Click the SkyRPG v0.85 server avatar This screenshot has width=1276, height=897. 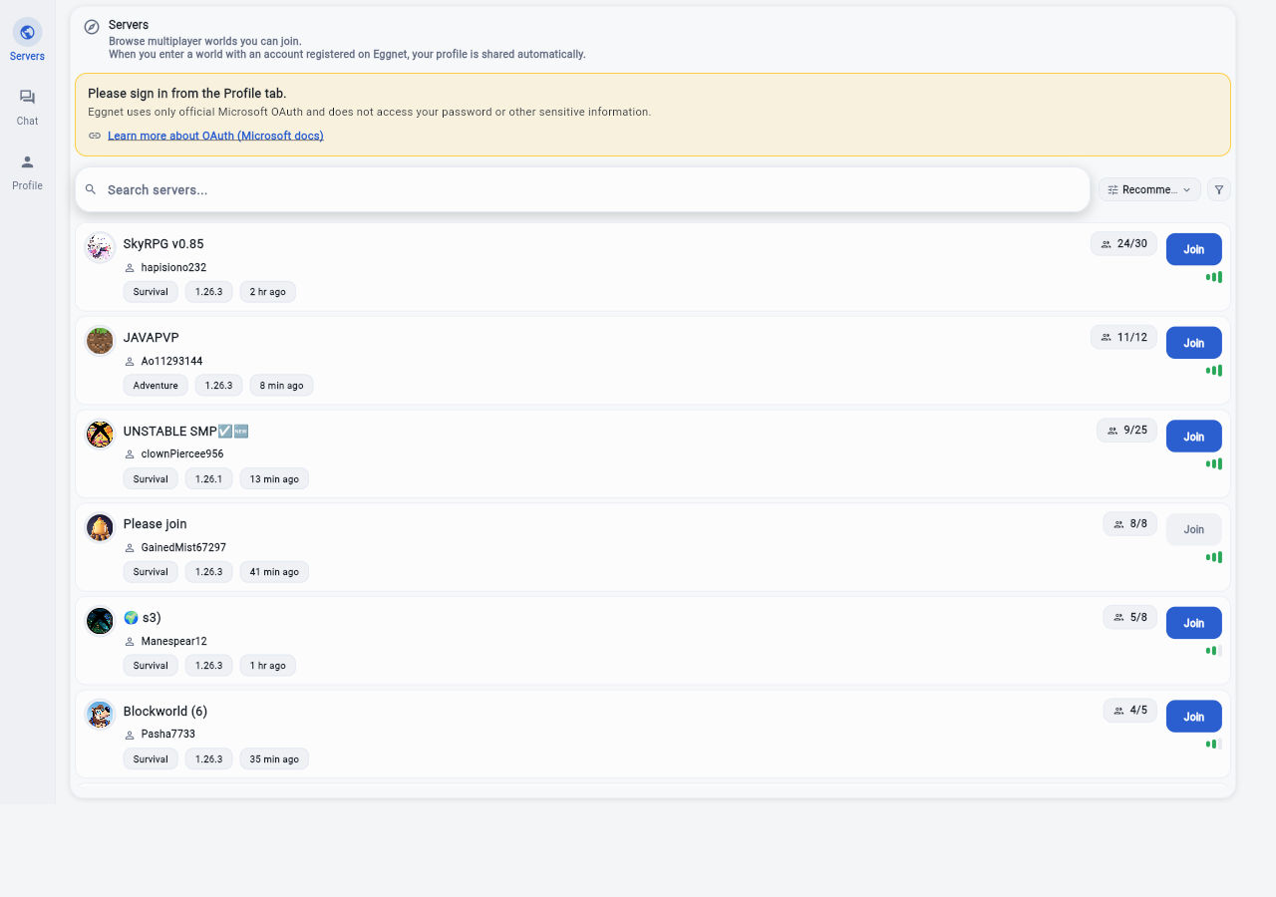(100, 247)
